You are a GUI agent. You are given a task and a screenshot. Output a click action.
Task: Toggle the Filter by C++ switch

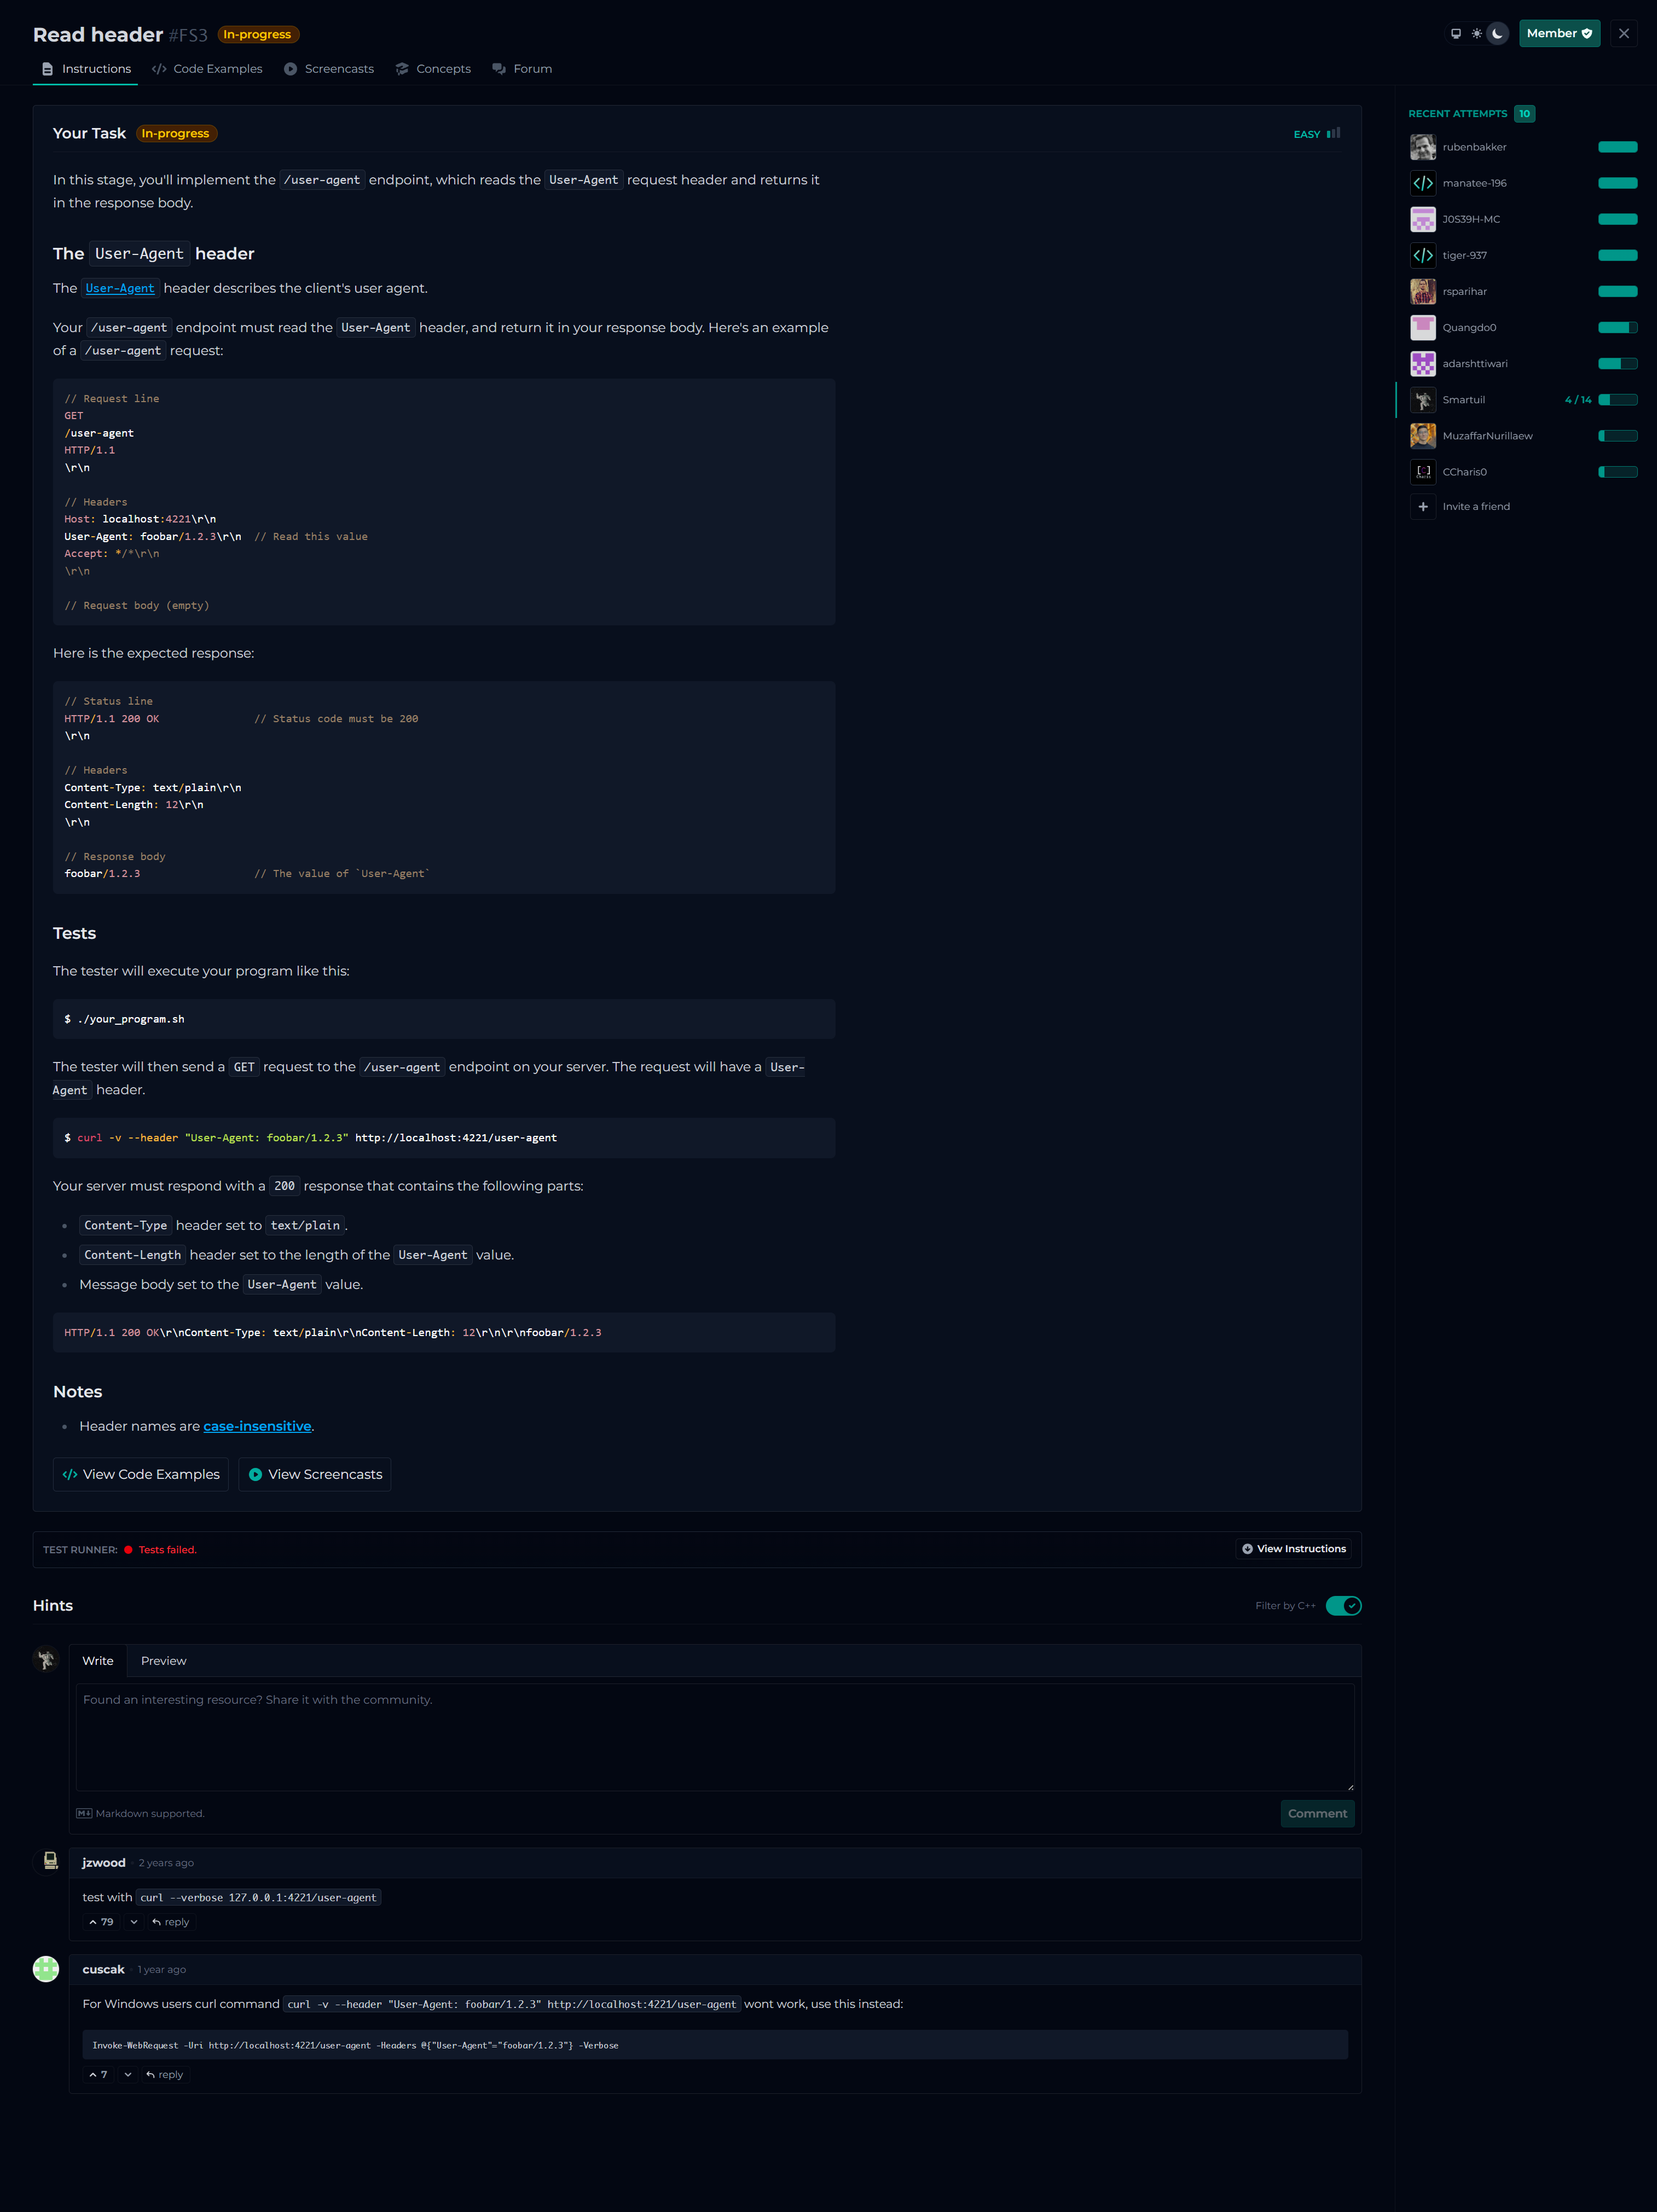1343,1605
